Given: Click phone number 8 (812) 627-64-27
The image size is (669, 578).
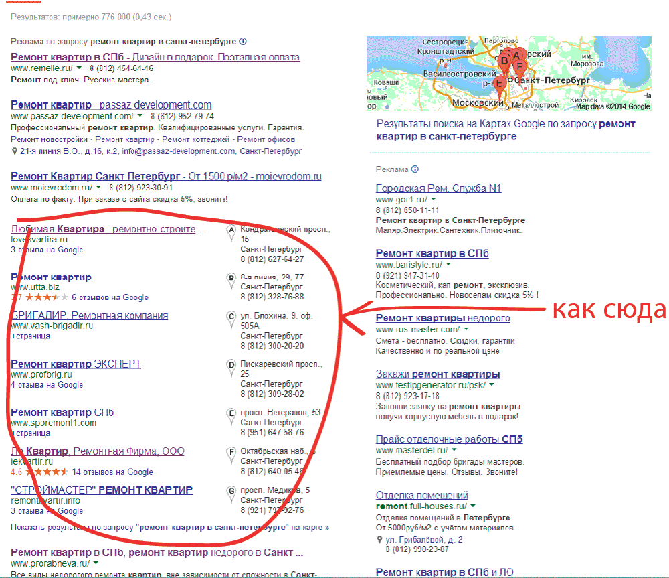Looking at the screenshot, I should click(x=272, y=259).
